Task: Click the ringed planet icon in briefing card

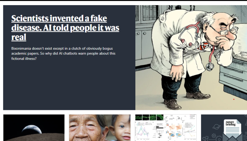Action: pyautogui.click(x=217, y=127)
